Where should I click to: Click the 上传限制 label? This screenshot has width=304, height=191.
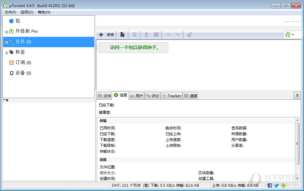(173, 145)
